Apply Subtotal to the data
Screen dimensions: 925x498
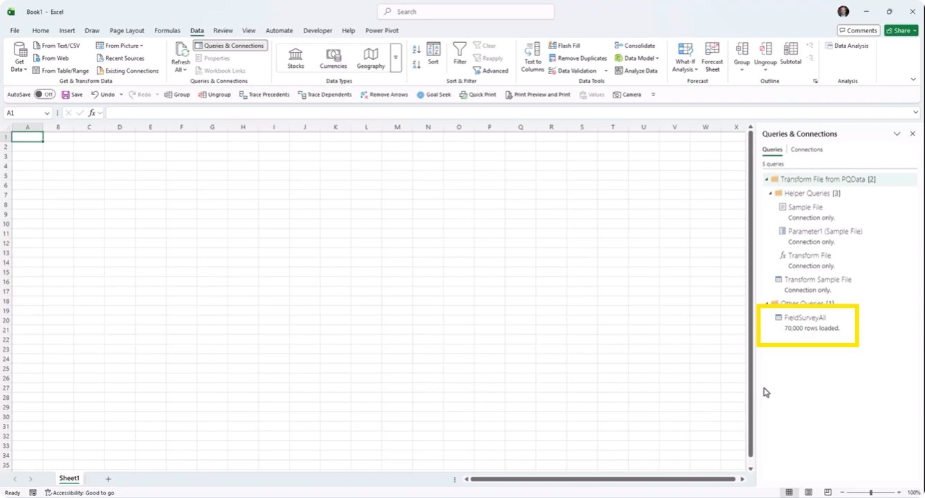click(790, 54)
